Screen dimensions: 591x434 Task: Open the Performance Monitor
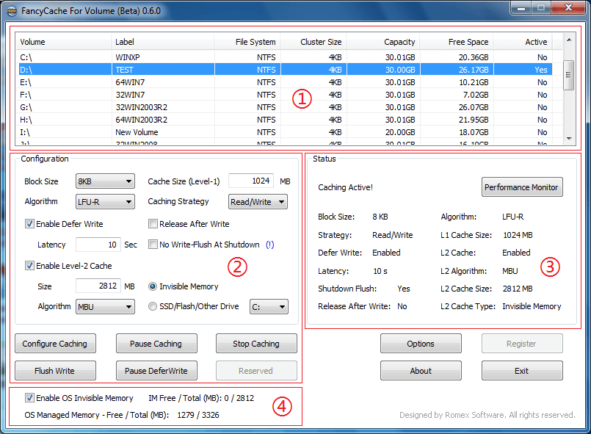[x=522, y=187]
